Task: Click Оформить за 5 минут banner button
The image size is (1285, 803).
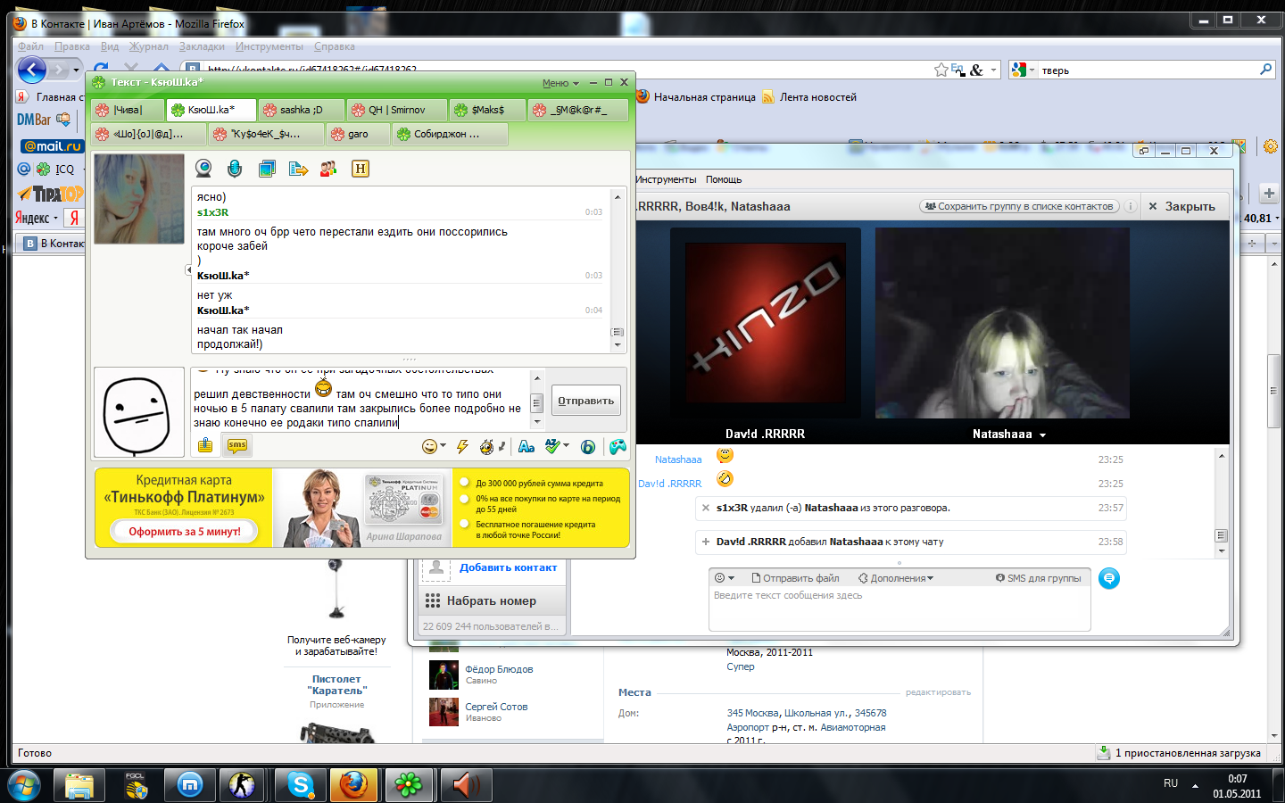Action: (x=185, y=531)
